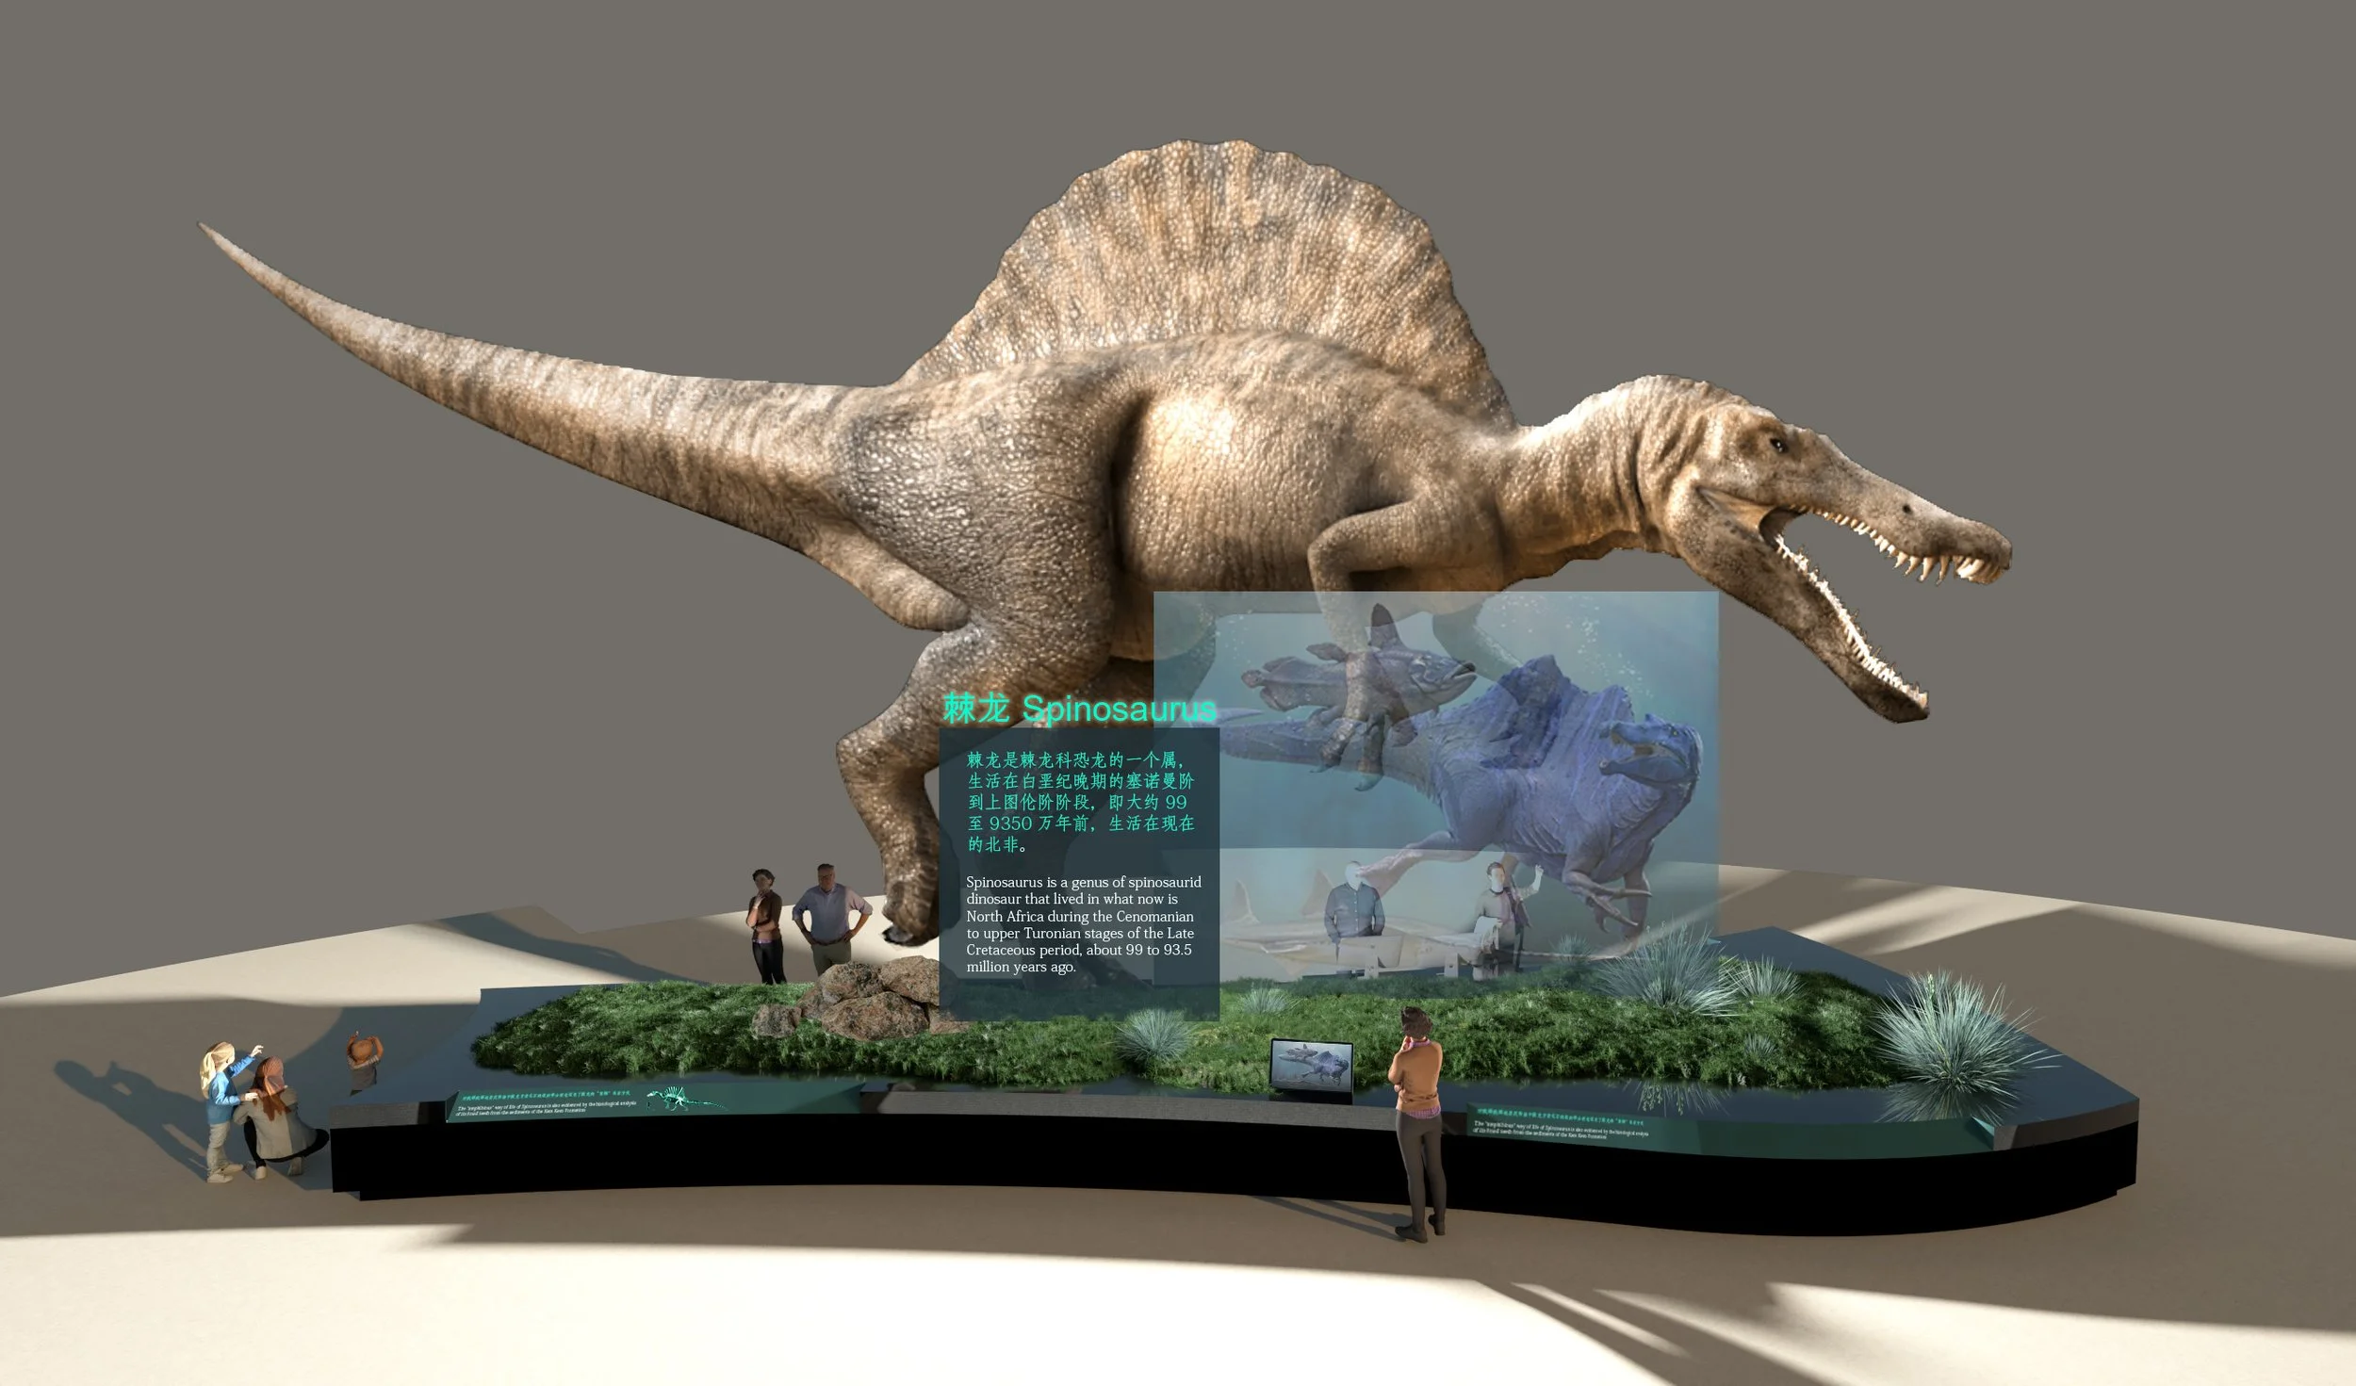
Task: Click the two scientists video in the hologram
Action: coord(1414,916)
